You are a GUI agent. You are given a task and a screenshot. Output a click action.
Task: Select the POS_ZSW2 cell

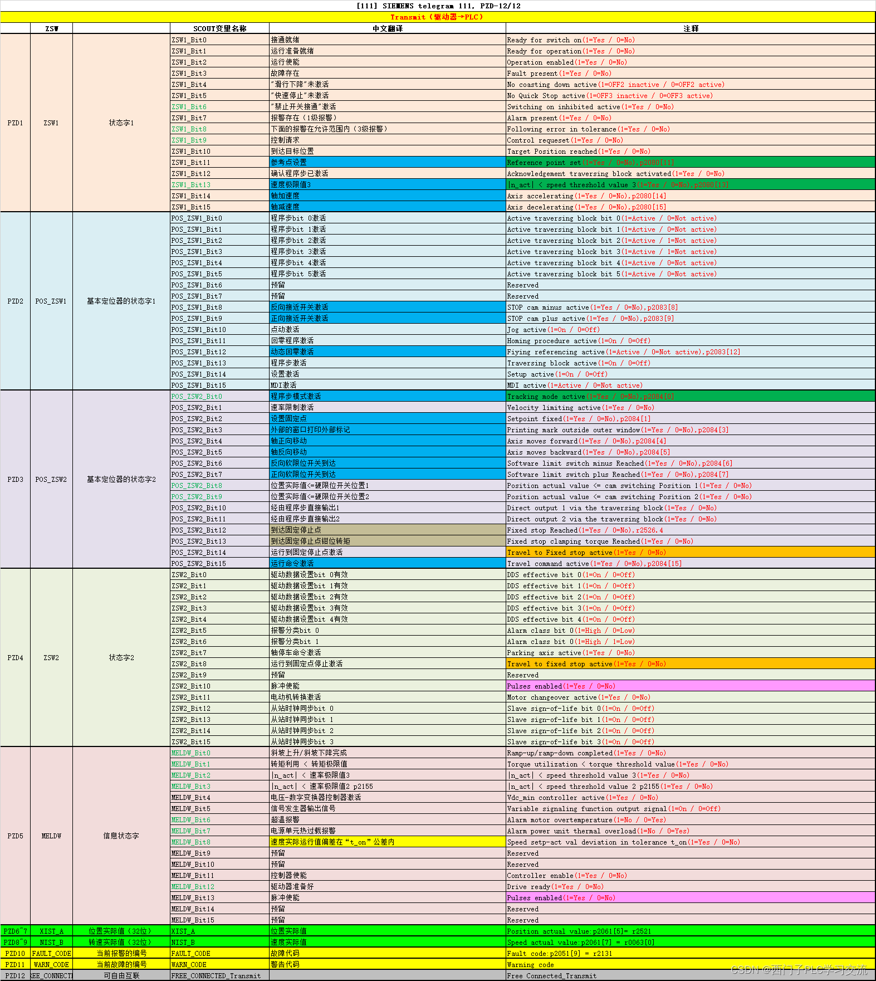51,480
